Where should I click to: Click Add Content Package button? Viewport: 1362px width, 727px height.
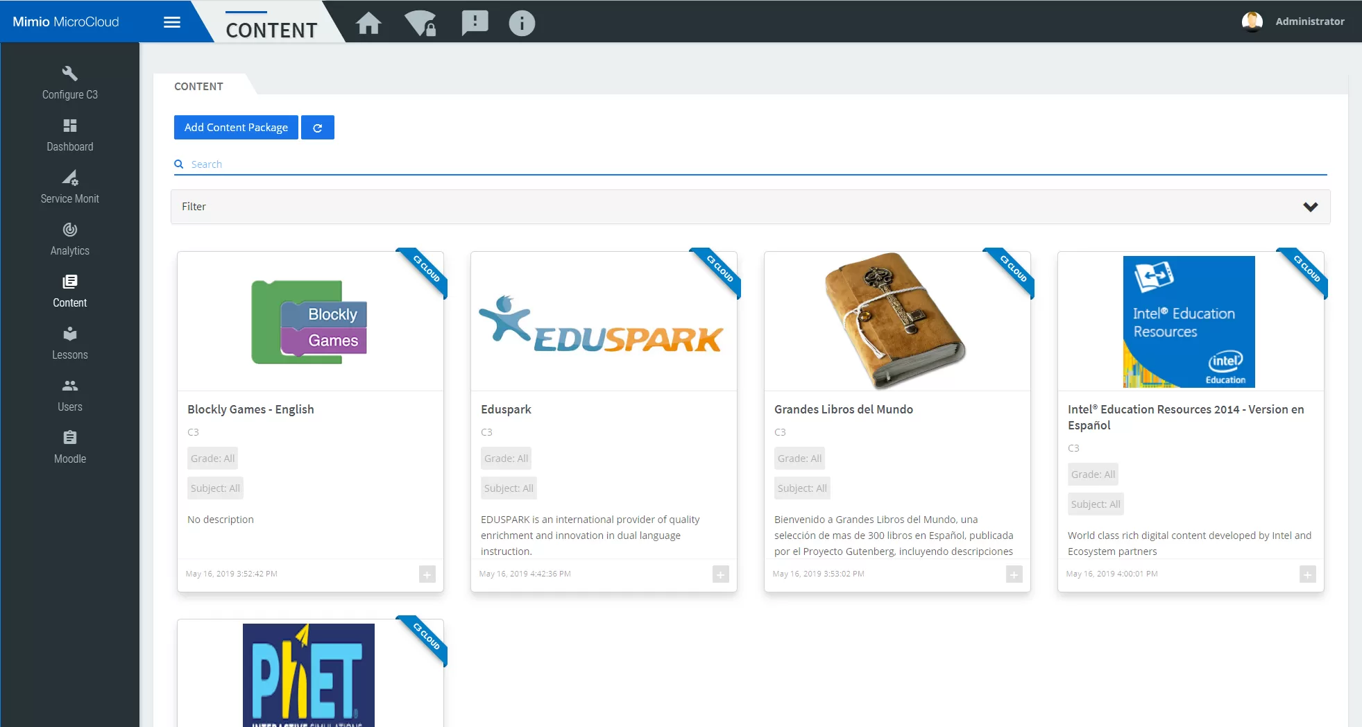236,128
